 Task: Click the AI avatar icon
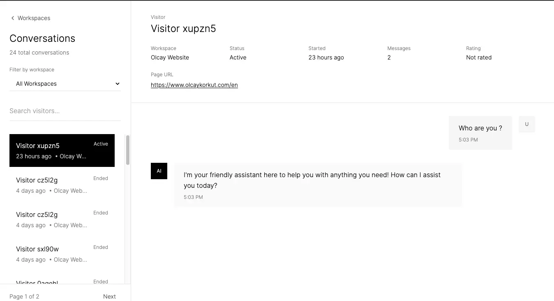(x=159, y=171)
